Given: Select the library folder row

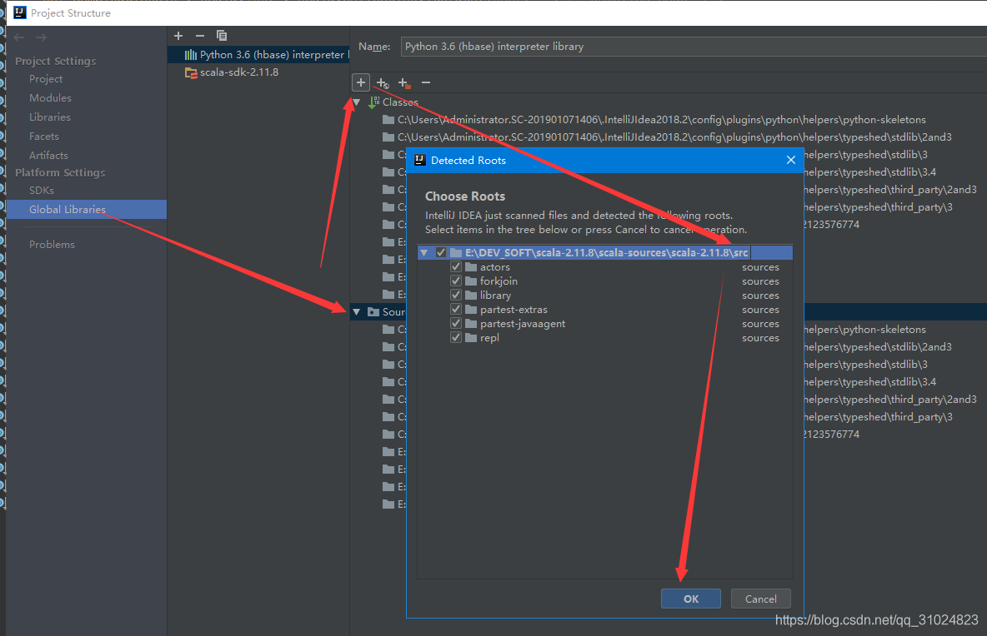Looking at the screenshot, I should [605, 296].
